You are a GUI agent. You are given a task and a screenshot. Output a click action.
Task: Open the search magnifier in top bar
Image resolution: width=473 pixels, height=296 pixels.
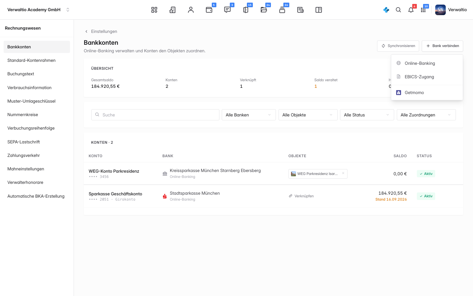click(398, 10)
